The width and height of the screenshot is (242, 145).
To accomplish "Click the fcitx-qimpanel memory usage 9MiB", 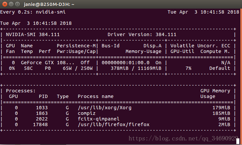I will [224, 119].
